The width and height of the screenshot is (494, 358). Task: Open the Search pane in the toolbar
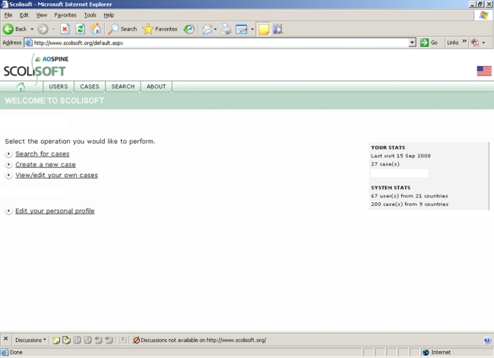click(122, 29)
